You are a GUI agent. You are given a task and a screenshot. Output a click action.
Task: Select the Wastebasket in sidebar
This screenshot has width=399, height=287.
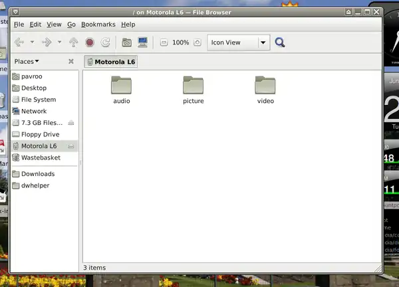tap(41, 157)
